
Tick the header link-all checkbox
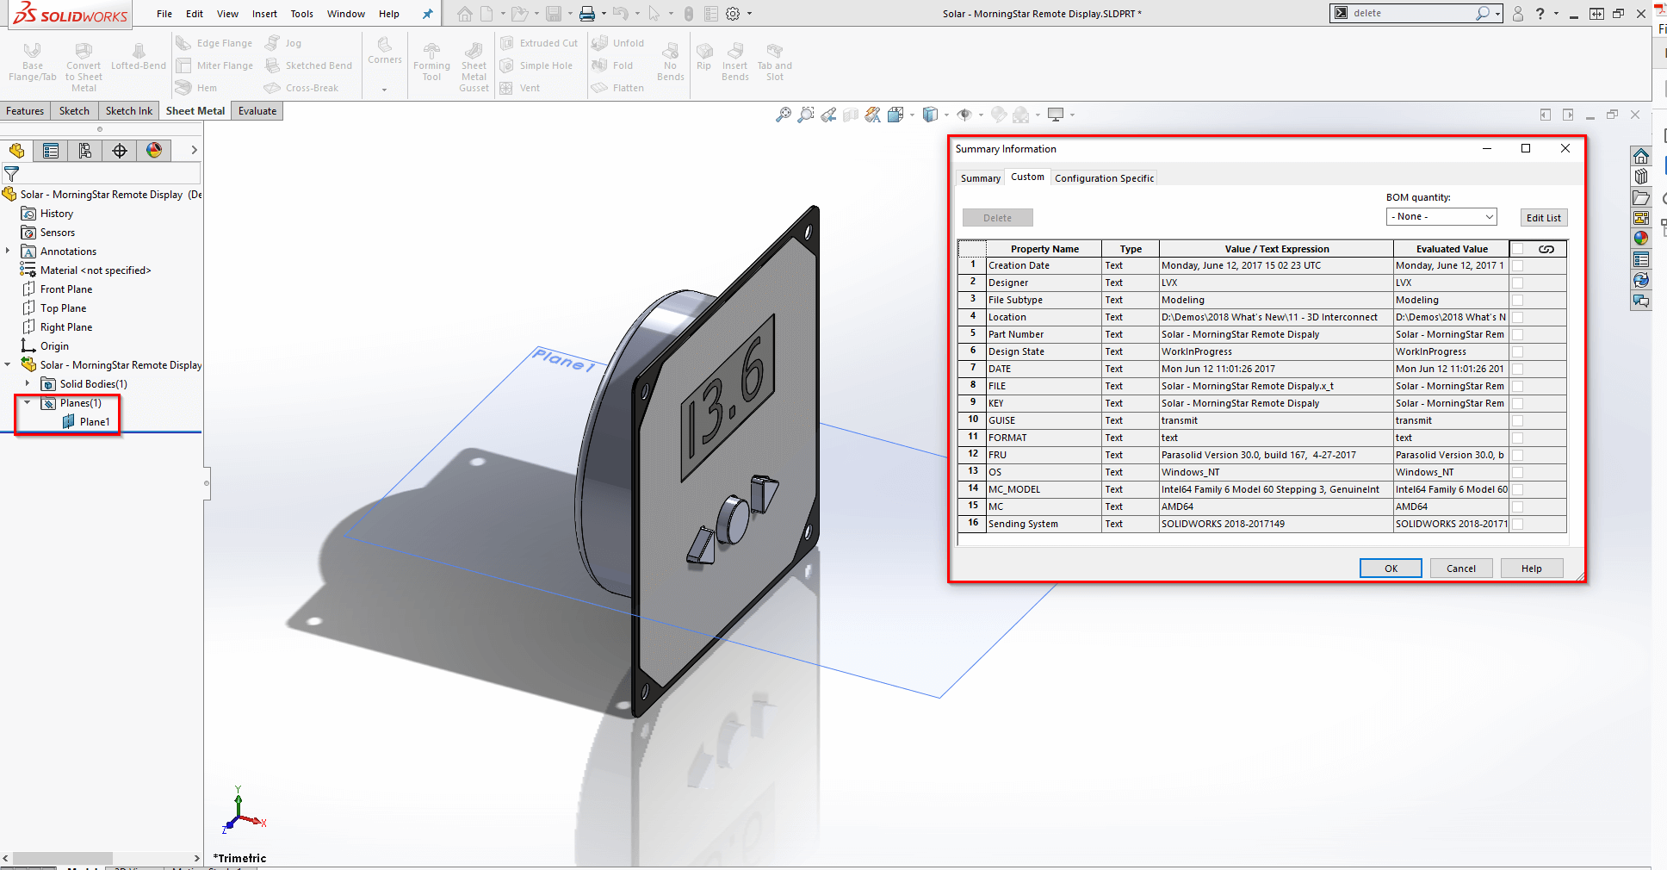[1517, 249]
